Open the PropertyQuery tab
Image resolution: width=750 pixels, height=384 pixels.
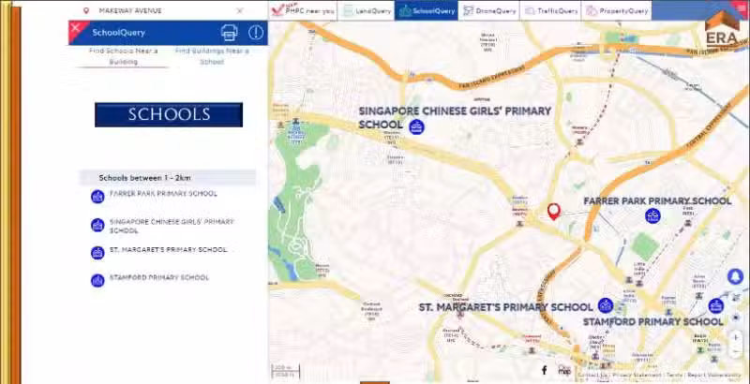click(x=617, y=10)
